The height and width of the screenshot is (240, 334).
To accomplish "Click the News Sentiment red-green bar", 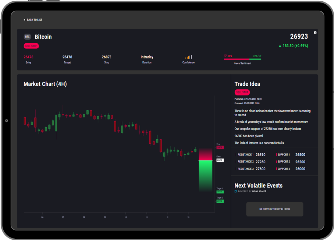I will (242, 59).
